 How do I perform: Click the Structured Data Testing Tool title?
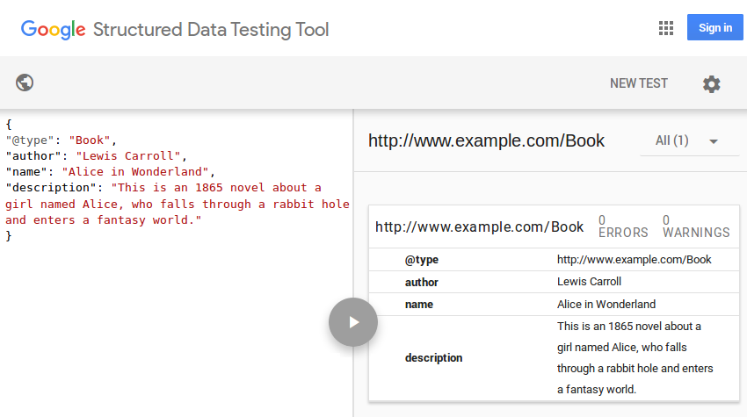click(211, 30)
